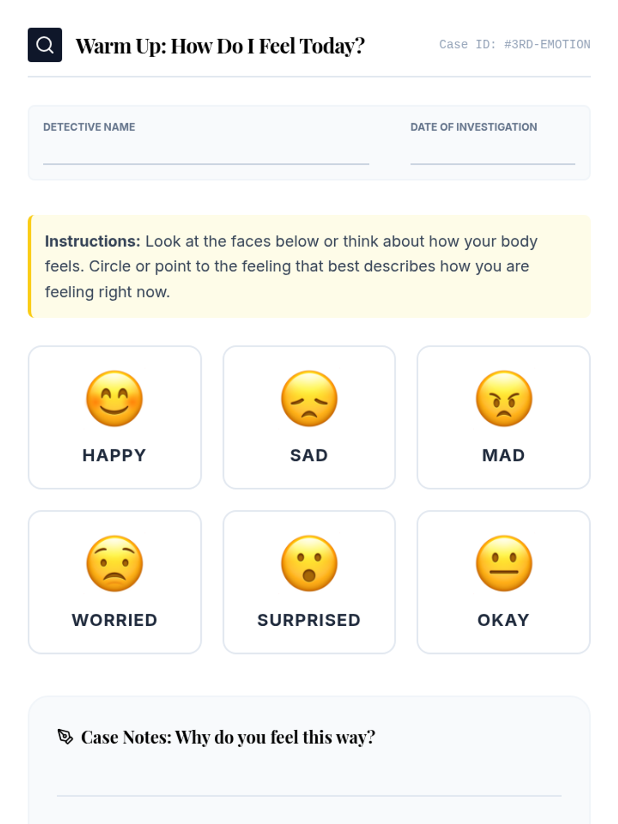Click the happy smiling face emoji
618x824 pixels.
click(114, 399)
